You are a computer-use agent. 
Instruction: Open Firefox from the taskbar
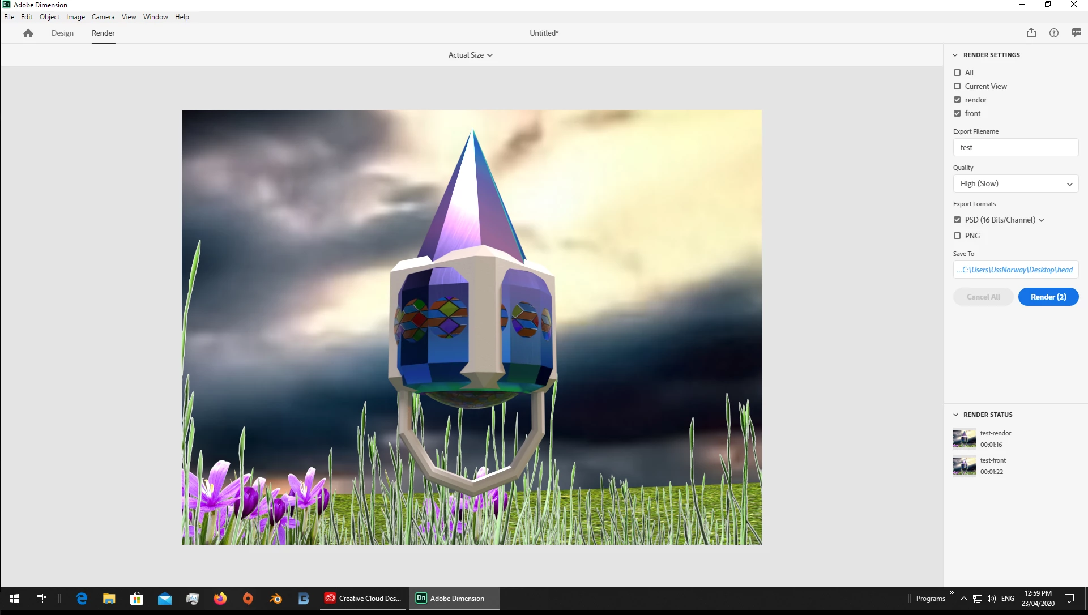[220, 599]
